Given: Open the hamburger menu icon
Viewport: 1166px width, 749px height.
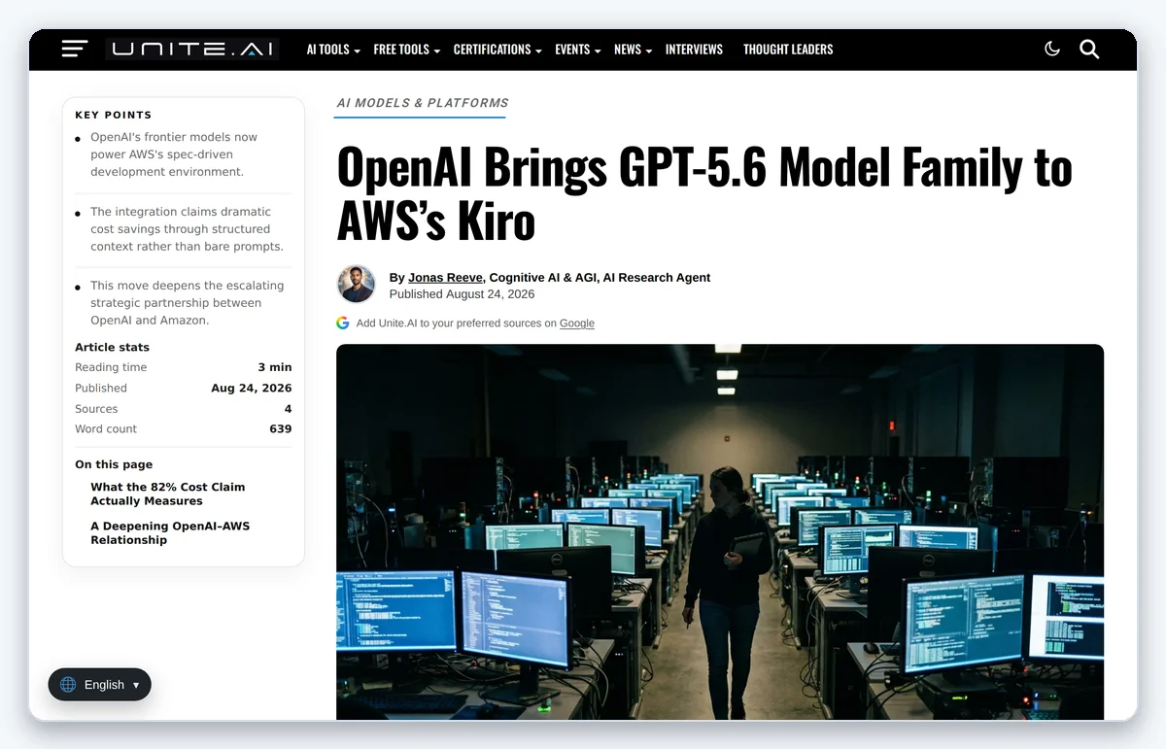Looking at the screenshot, I should tap(75, 49).
